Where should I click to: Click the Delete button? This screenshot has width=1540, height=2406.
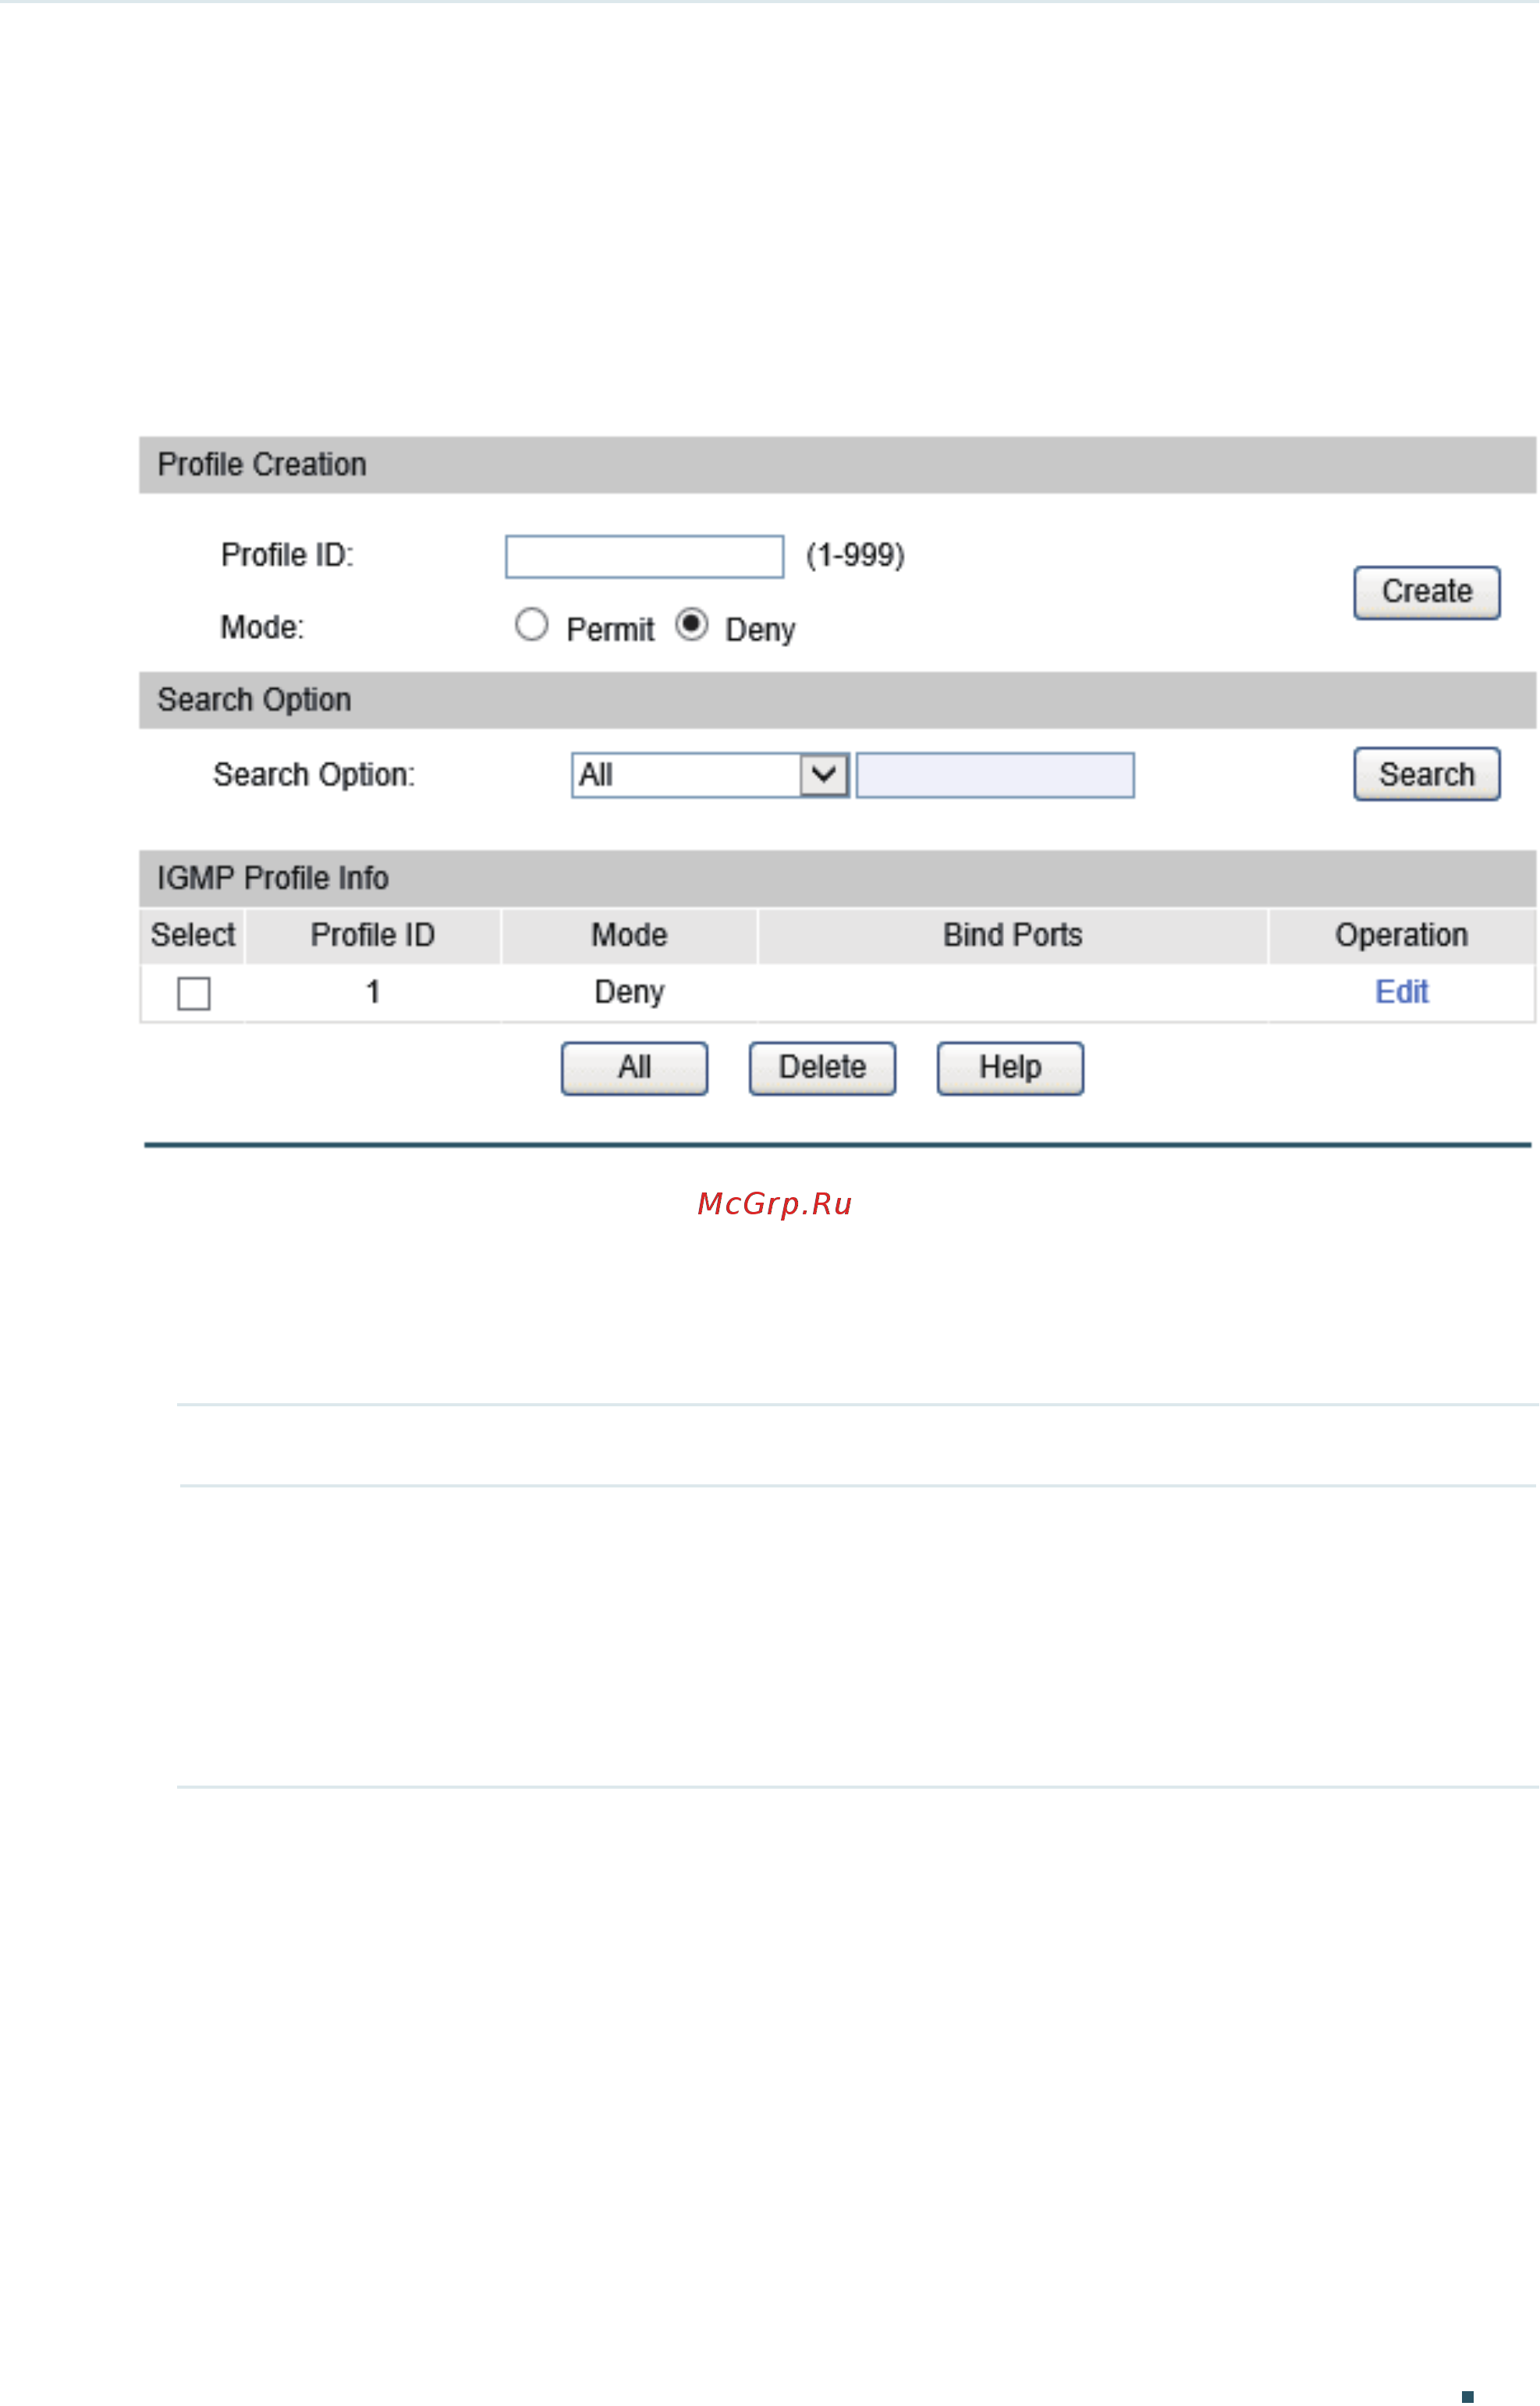click(x=823, y=1069)
